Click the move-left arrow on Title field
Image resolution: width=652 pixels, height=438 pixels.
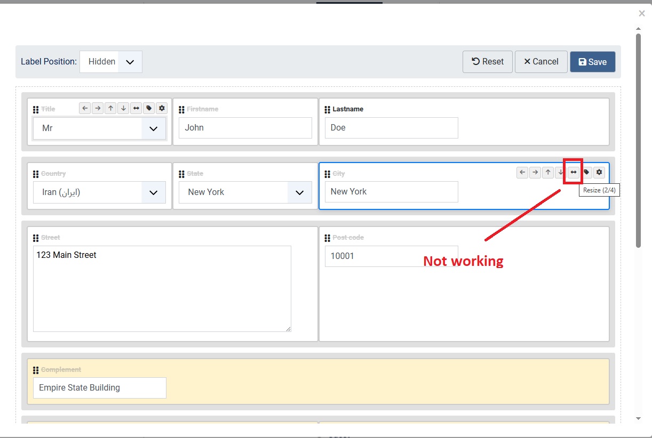[x=85, y=108]
